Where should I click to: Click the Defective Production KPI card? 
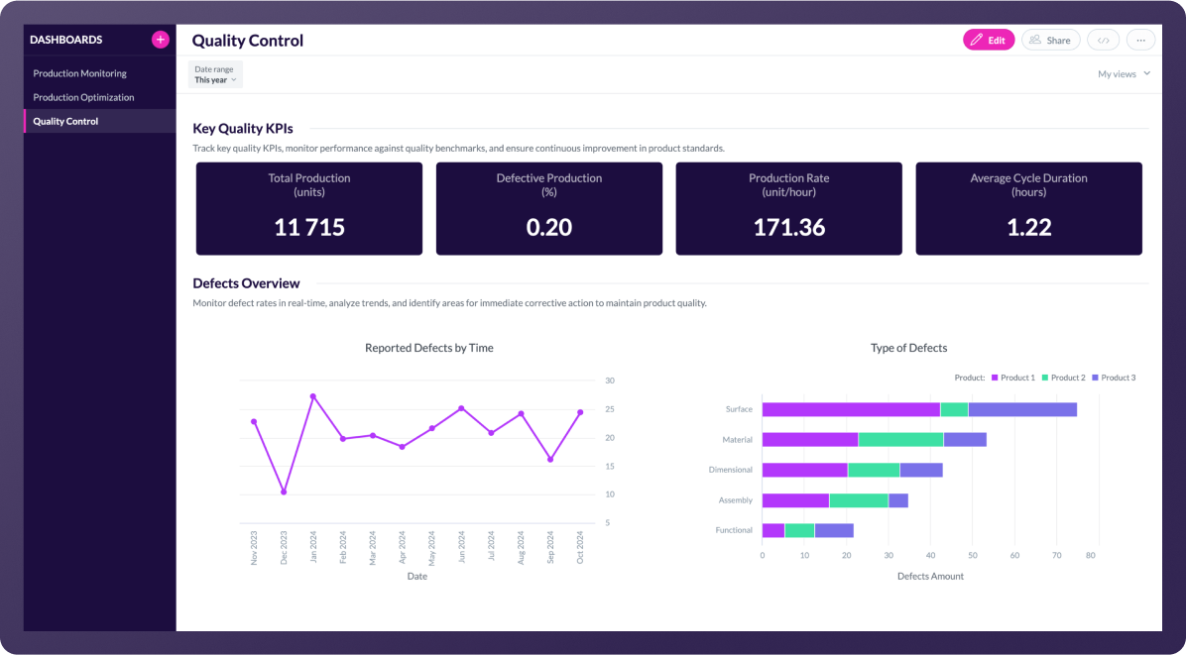point(549,209)
